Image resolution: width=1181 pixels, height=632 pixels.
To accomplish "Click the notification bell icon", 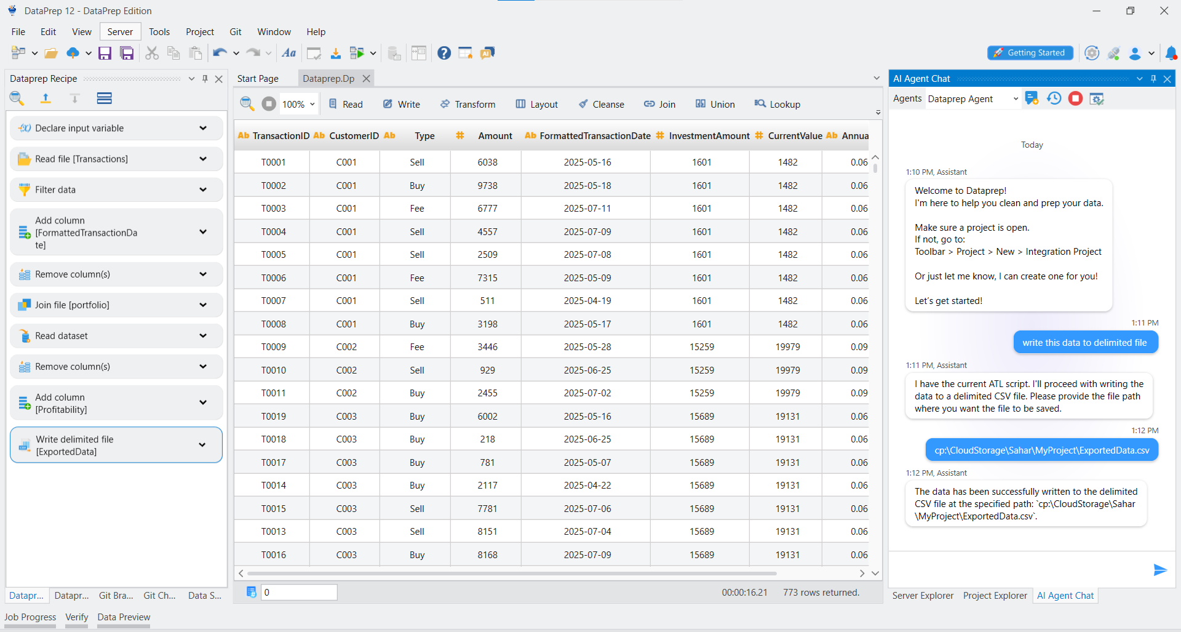I will point(1171,54).
